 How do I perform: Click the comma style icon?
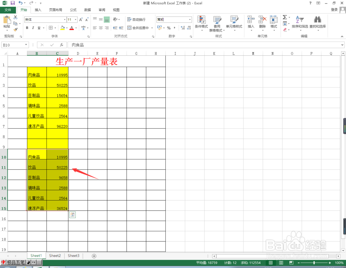[174, 28]
